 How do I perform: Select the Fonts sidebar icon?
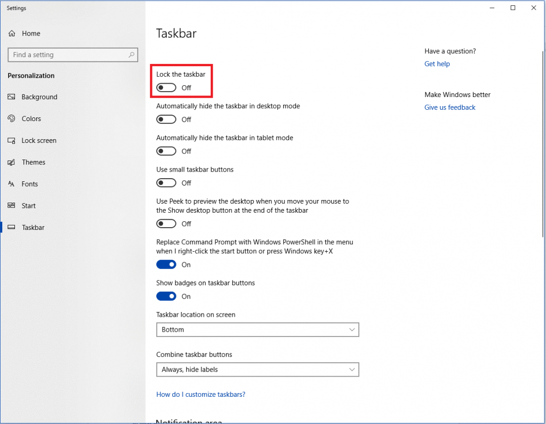(12, 184)
